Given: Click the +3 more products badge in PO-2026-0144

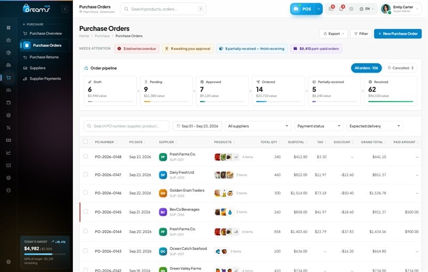Looking at the screenshot, I should (236, 232).
